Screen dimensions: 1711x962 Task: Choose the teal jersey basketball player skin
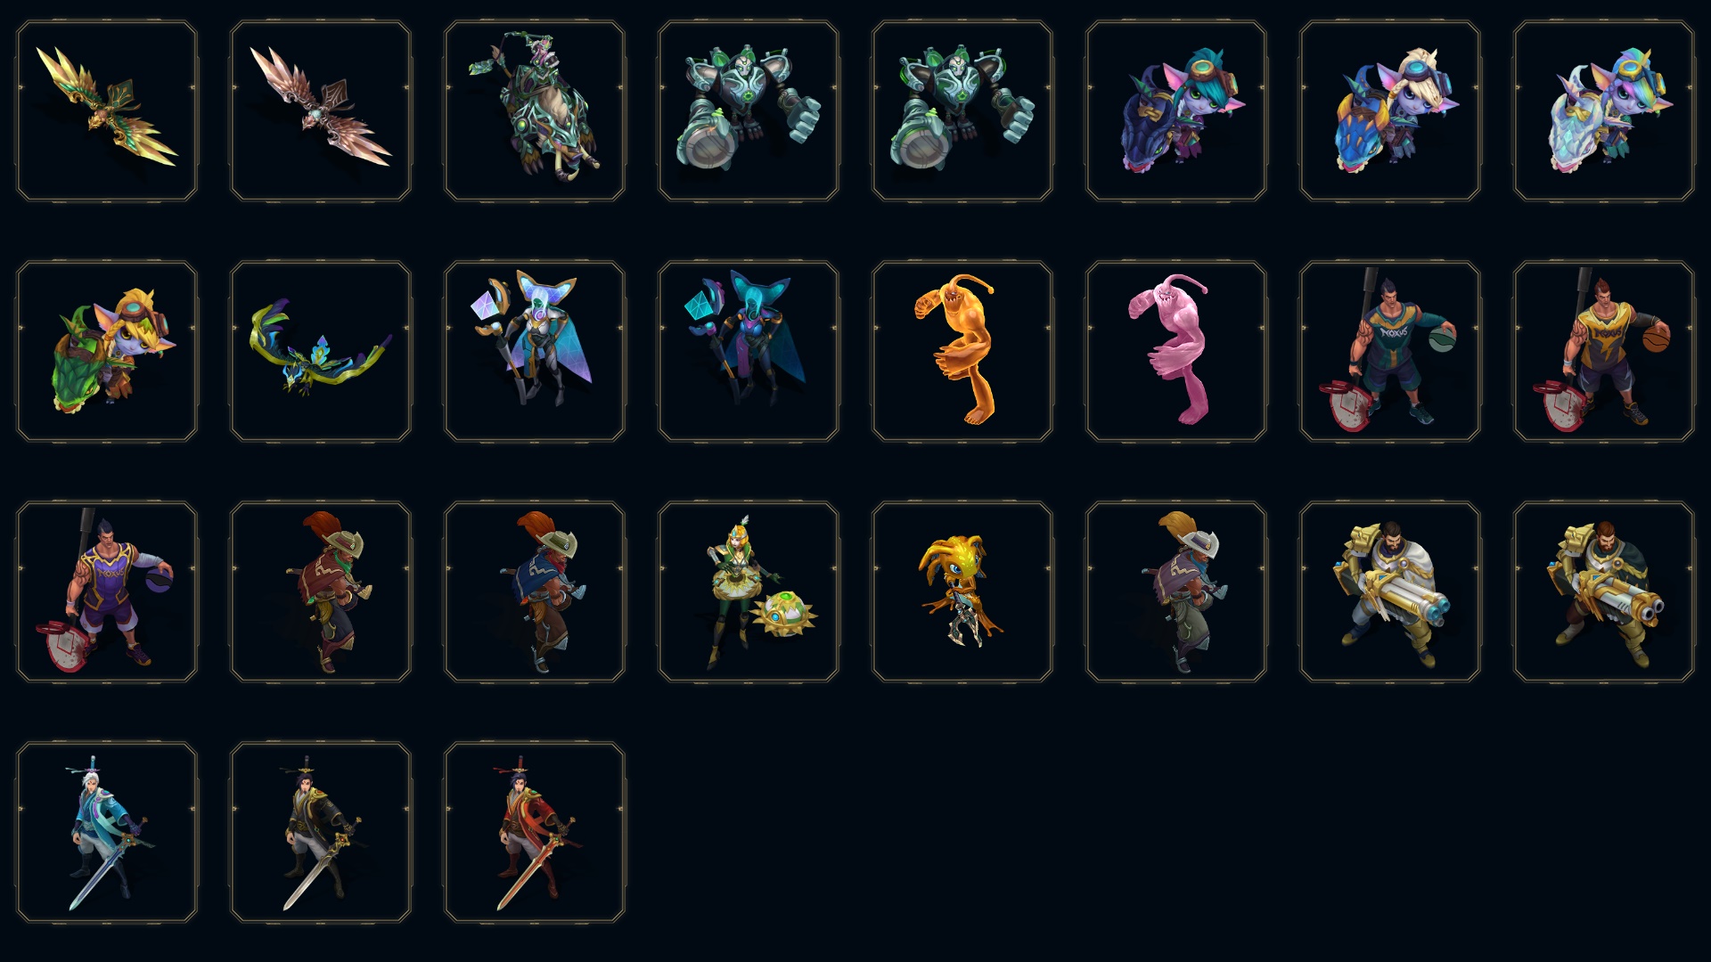(x=1390, y=351)
